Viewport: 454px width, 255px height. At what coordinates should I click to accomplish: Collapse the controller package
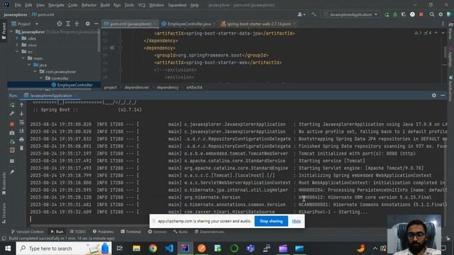(41, 78)
